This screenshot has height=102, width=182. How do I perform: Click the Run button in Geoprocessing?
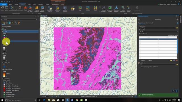175,91
